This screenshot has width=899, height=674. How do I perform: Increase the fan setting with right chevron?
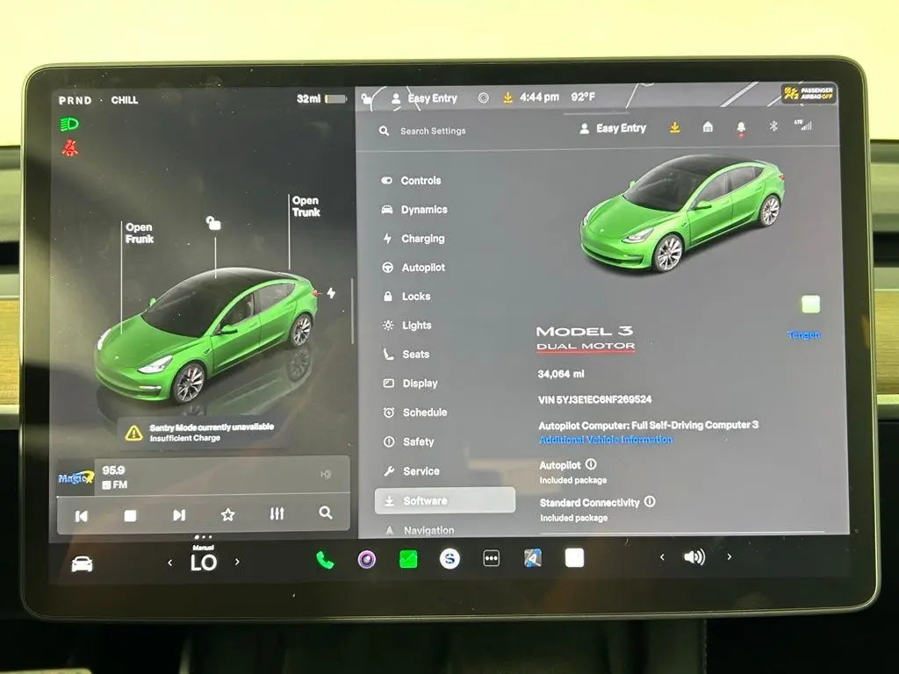point(237,562)
